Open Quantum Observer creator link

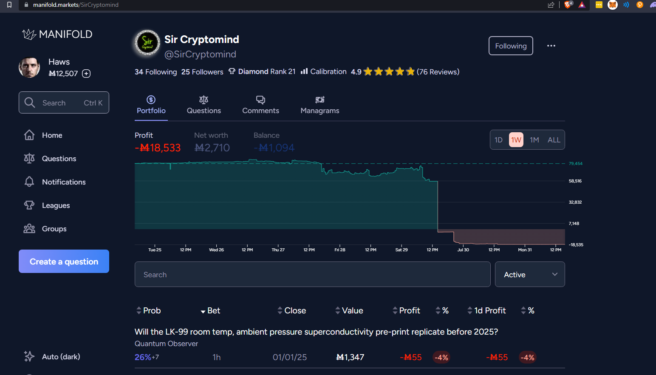(x=166, y=344)
